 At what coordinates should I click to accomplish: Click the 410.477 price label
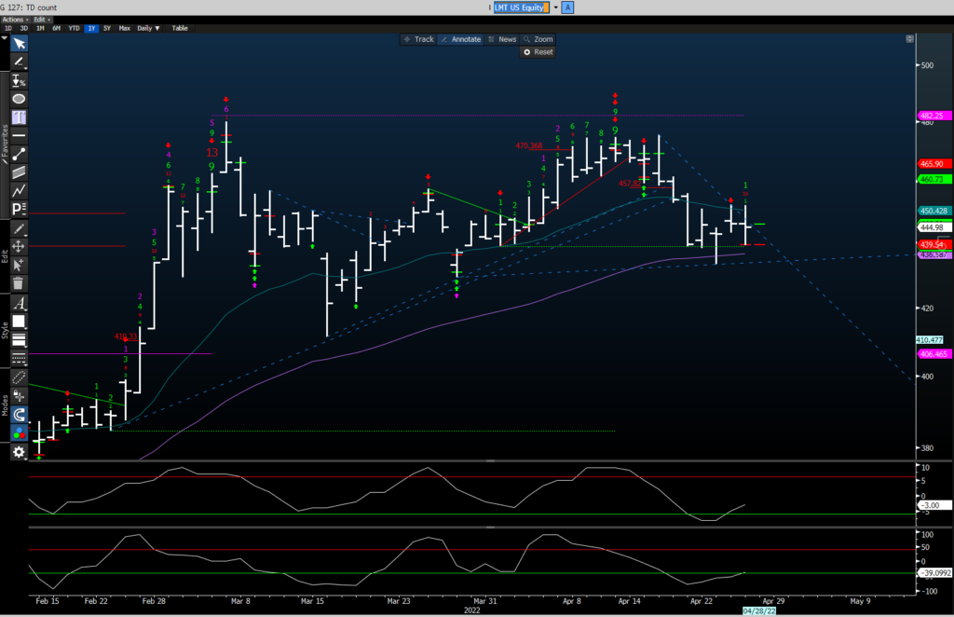930,340
